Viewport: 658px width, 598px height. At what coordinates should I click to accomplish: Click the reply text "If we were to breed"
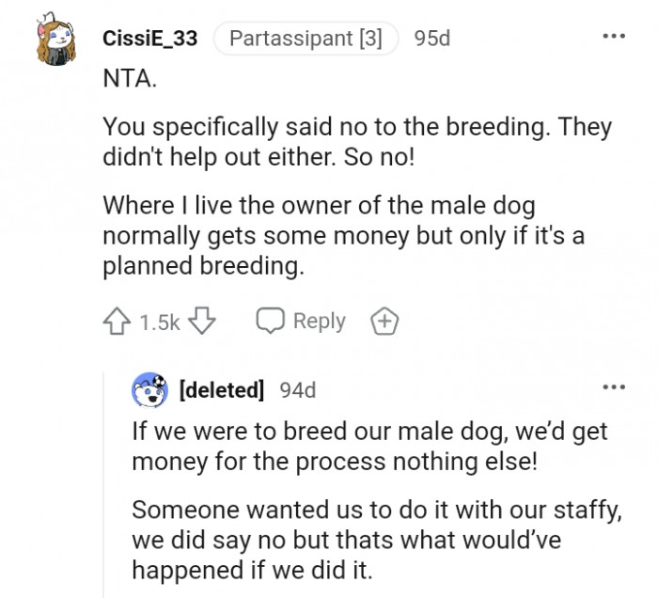click(x=369, y=447)
